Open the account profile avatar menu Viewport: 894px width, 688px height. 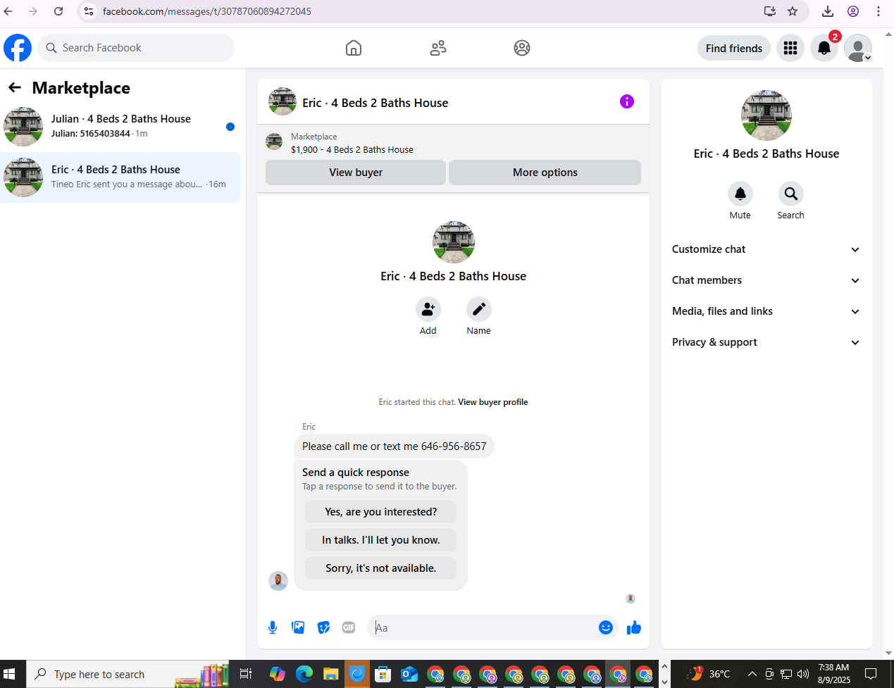[858, 48]
